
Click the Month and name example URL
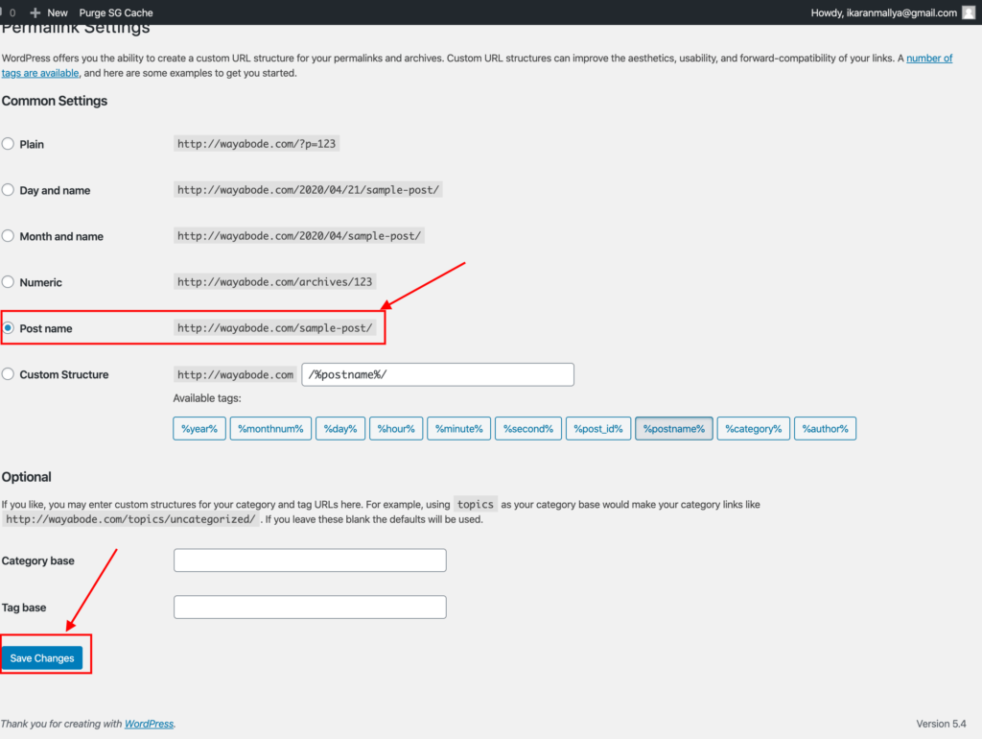tap(299, 236)
